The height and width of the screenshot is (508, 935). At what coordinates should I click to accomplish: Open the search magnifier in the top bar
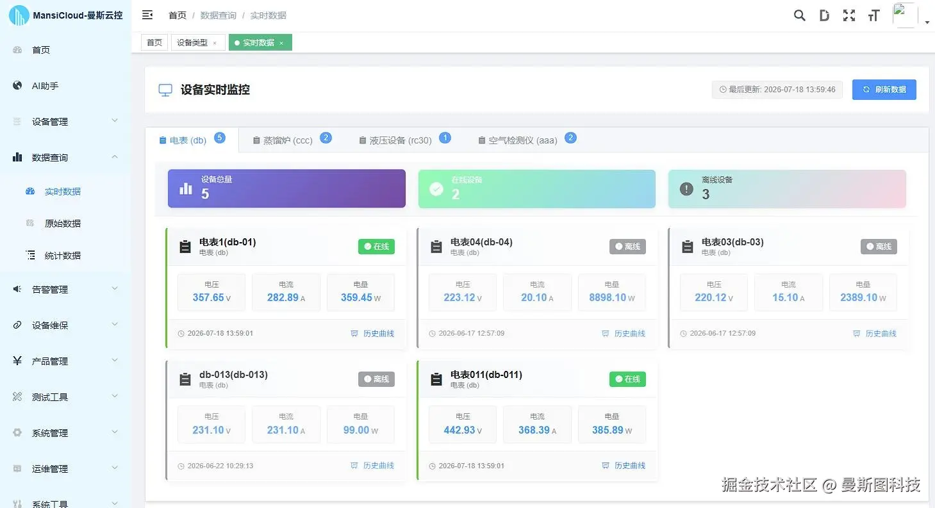coord(799,15)
